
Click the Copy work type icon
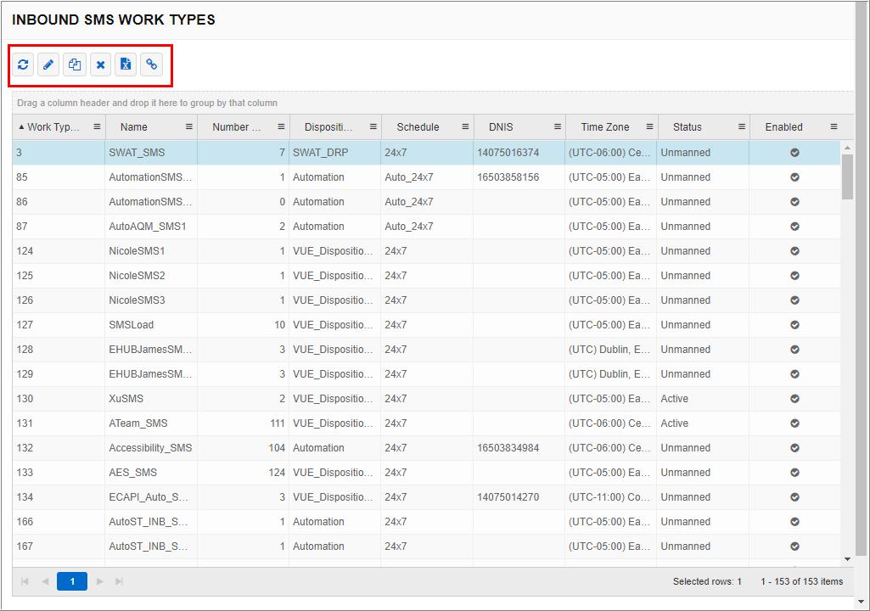[x=74, y=64]
